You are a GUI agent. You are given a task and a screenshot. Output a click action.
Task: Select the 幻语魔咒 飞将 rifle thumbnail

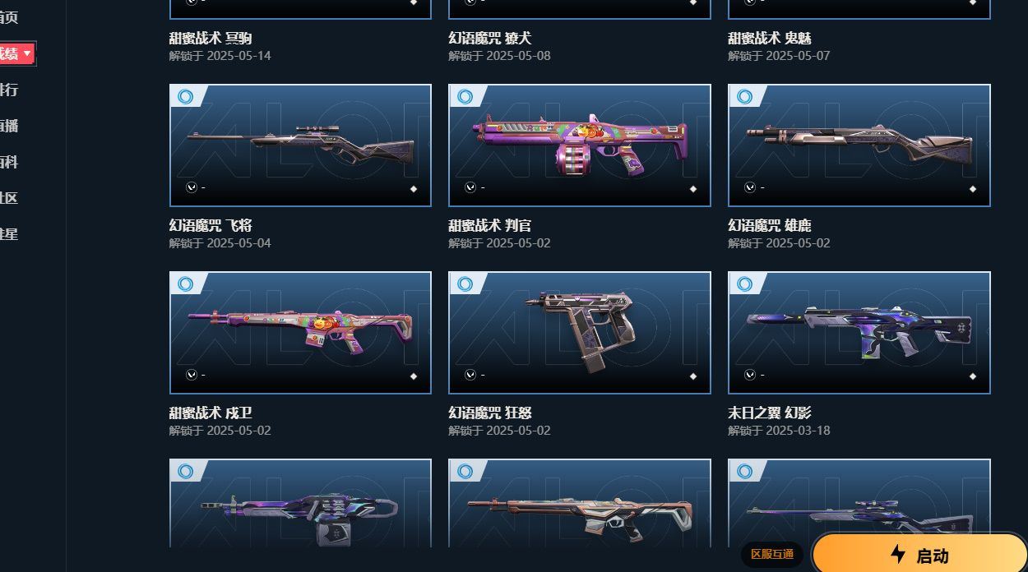(300, 145)
